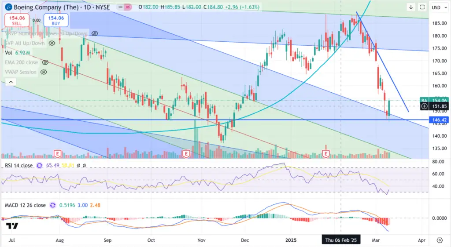Click the Vol 6.92 M indicator label
Viewport: 451px width, 247px height.
[x=17, y=53]
